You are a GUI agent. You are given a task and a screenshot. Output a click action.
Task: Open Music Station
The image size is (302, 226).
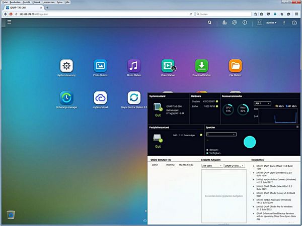click(x=134, y=66)
